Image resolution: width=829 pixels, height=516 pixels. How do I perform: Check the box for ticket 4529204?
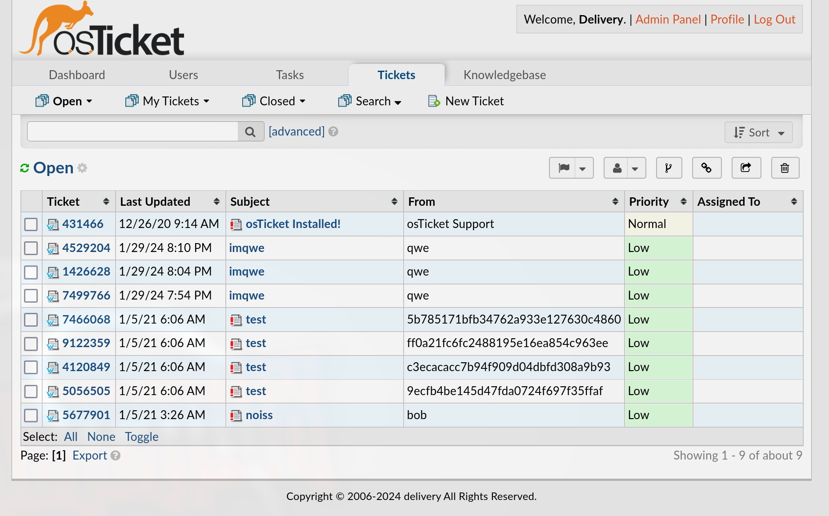tap(31, 248)
